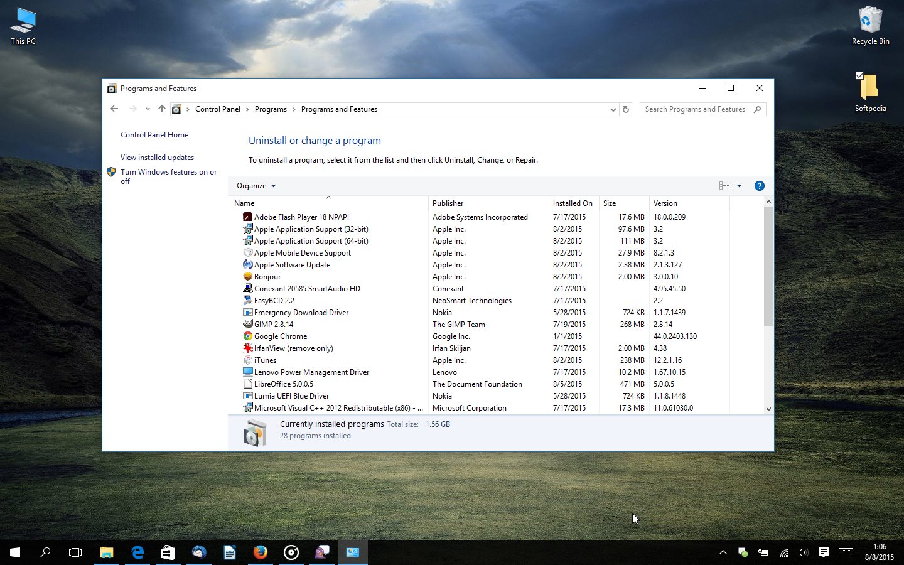
Task: Open the Start menu
Action: pyautogui.click(x=15, y=552)
